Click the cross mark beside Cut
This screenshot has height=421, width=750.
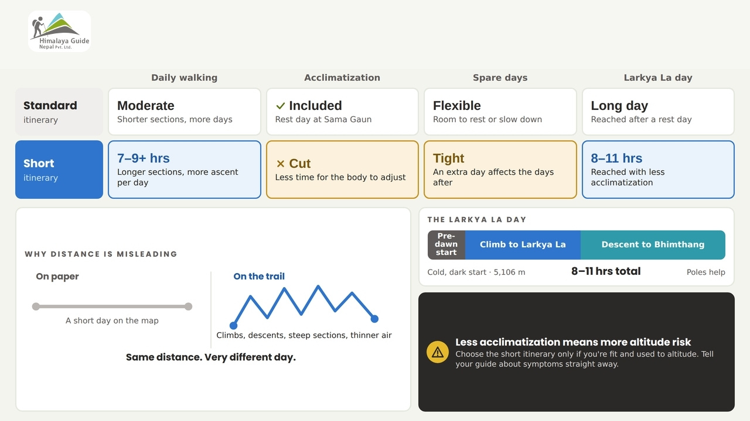(280, 164)
